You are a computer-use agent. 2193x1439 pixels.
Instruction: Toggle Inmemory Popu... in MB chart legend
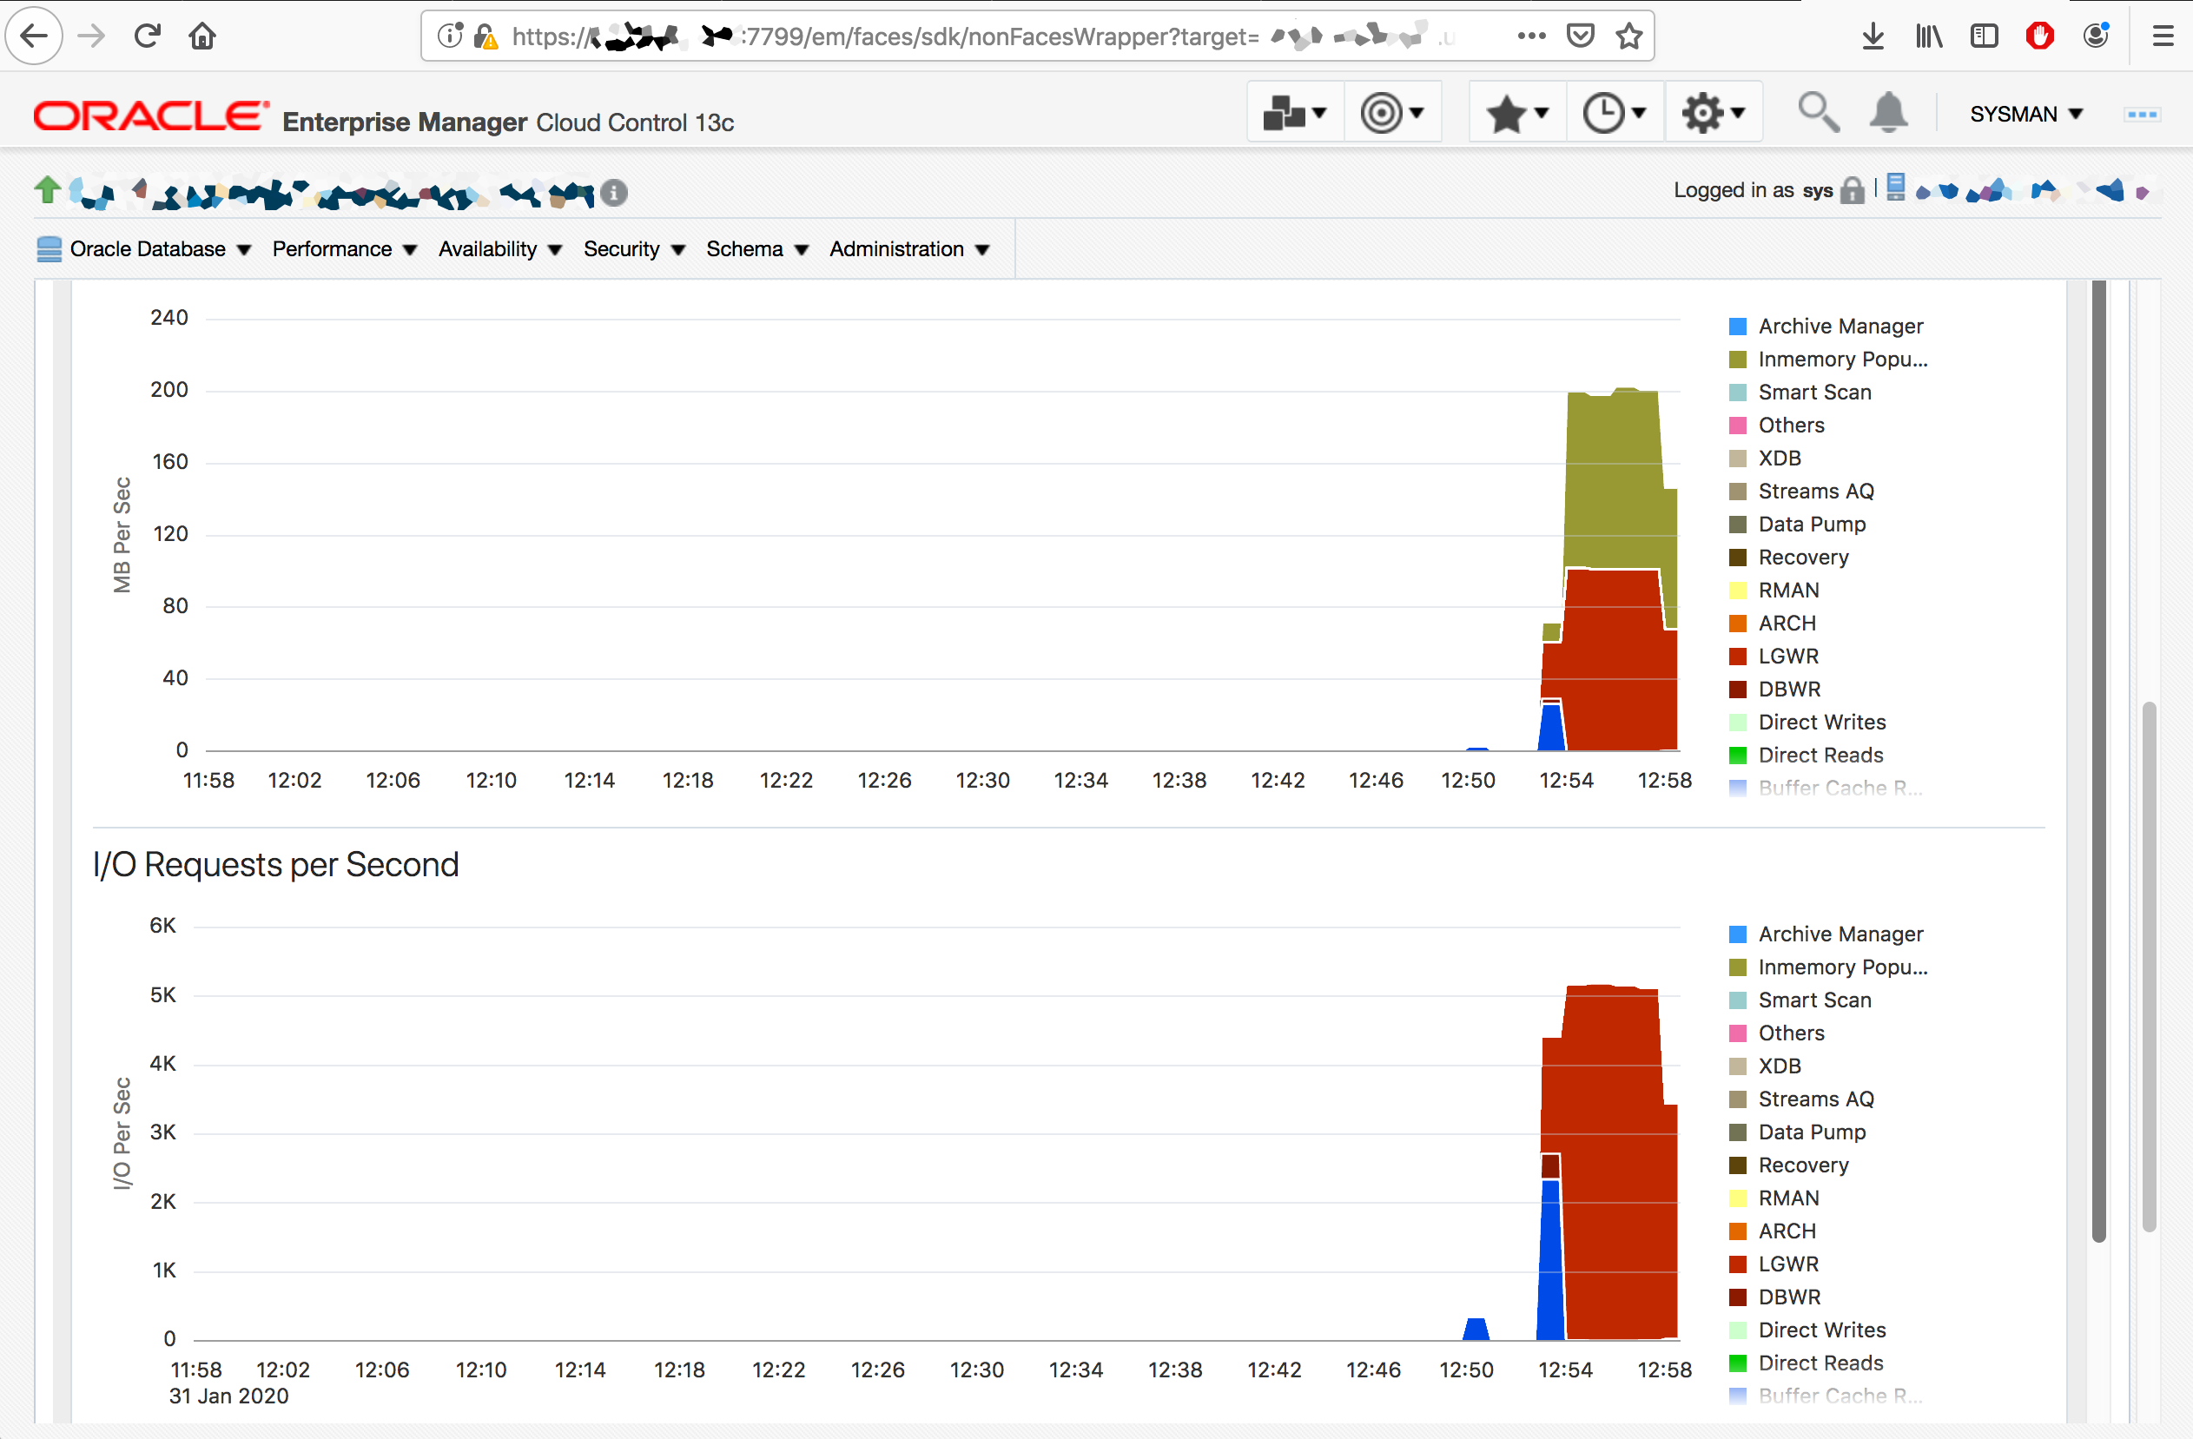(1828, 360)
